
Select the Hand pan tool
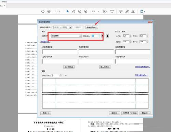74,11
